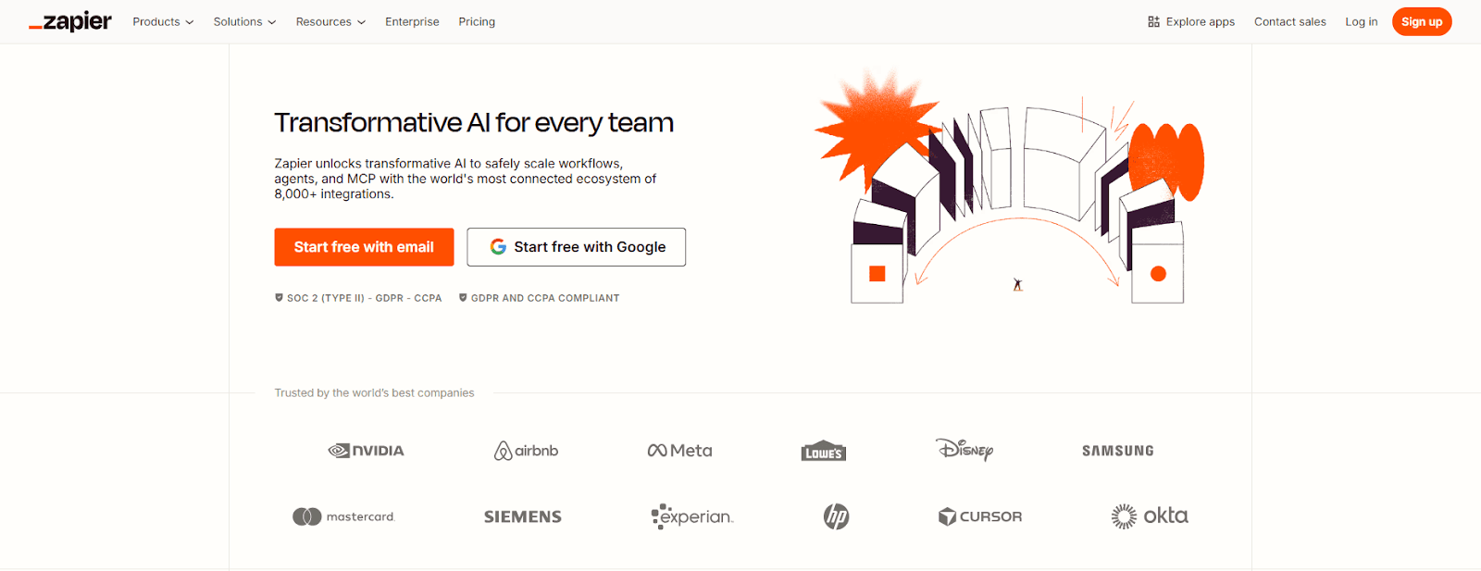Click Start free with Google button
The width and height of the screenshot is (1481, 571).
point(576,247)
